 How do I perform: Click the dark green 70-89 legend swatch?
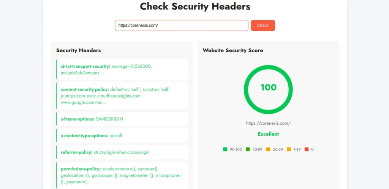[x=248, y=149]
